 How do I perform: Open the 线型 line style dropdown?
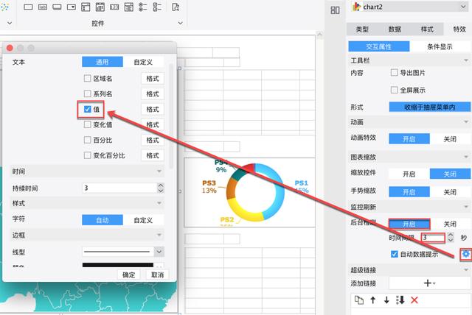point(159,252)
